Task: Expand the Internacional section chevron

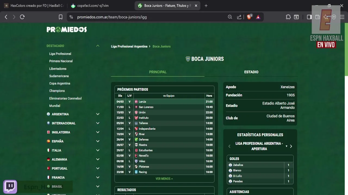Action: 98,123
